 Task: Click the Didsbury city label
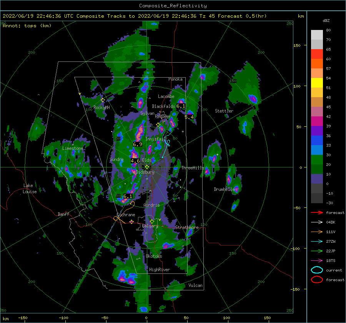[x=145, y=172]
